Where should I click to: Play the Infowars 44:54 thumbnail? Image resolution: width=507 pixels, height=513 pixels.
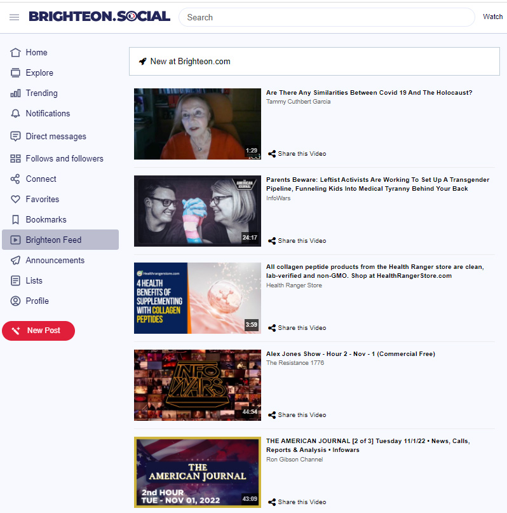[x=198, y=385]
